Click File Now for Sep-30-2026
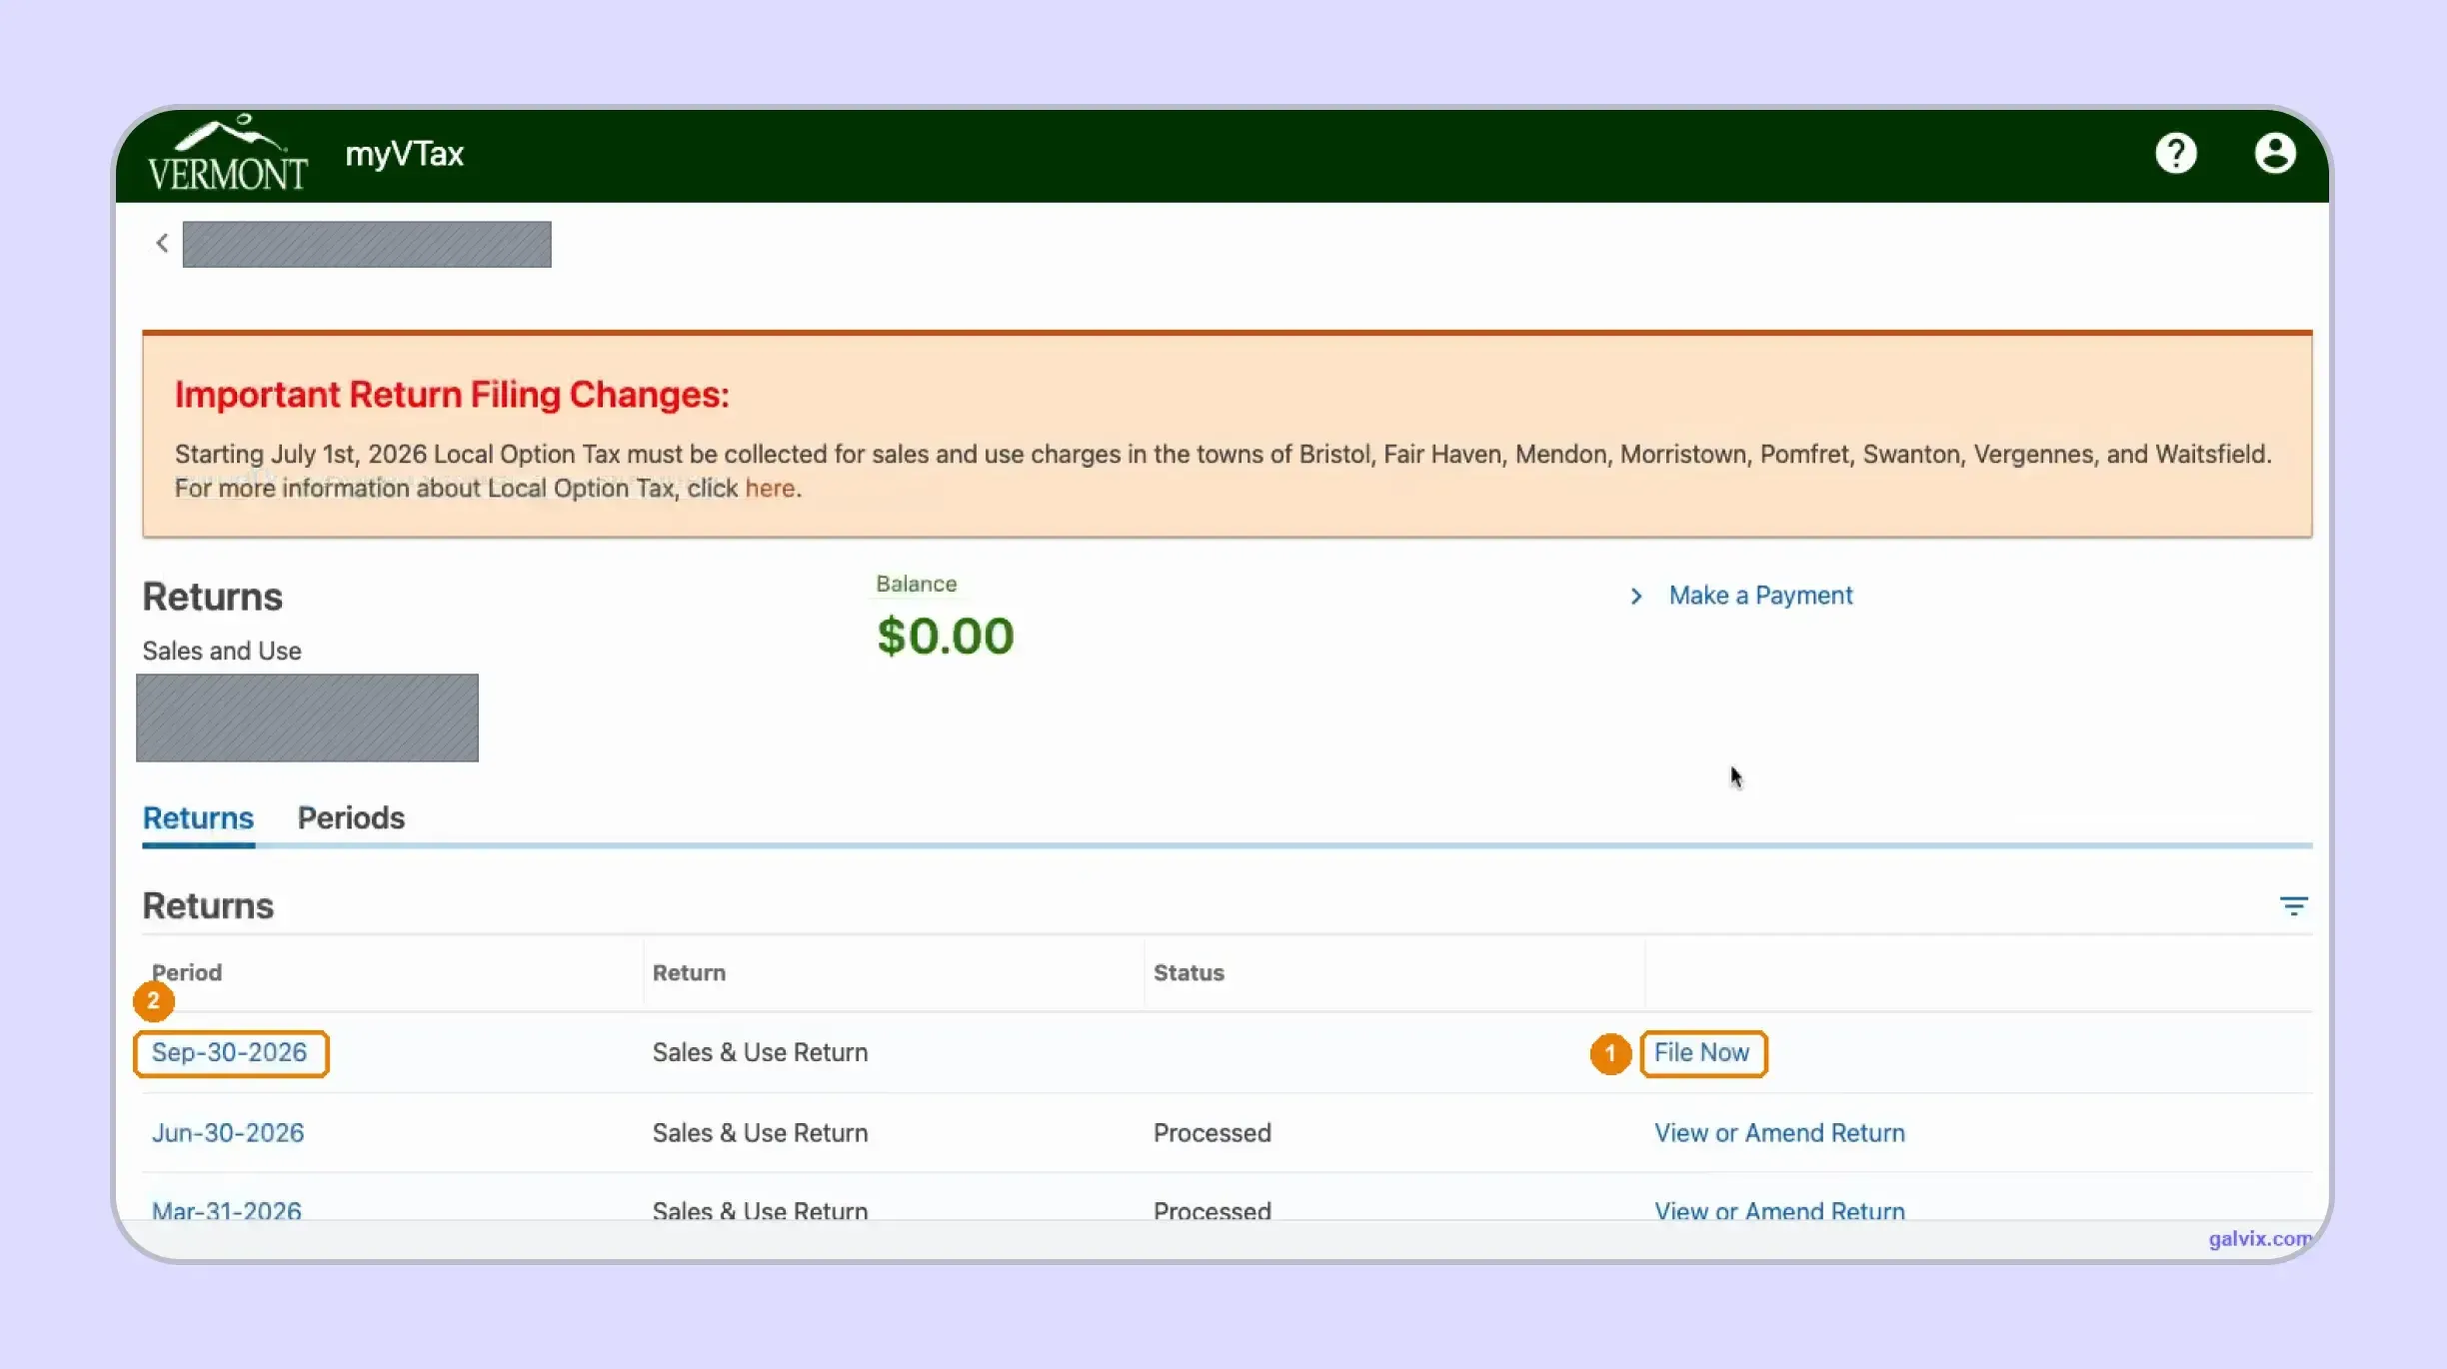2447x1369 pixels. [1701, 1052]
